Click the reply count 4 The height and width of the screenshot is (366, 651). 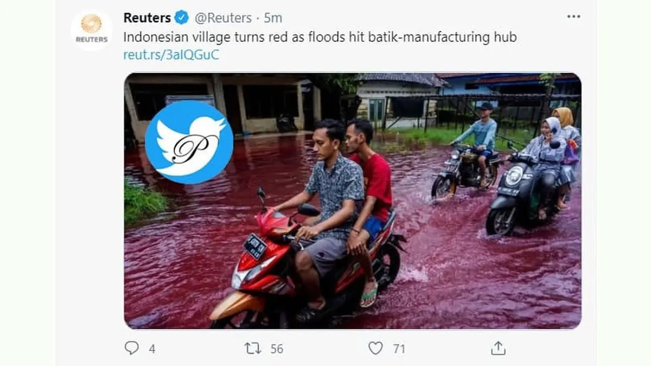(x=152, y=349)
